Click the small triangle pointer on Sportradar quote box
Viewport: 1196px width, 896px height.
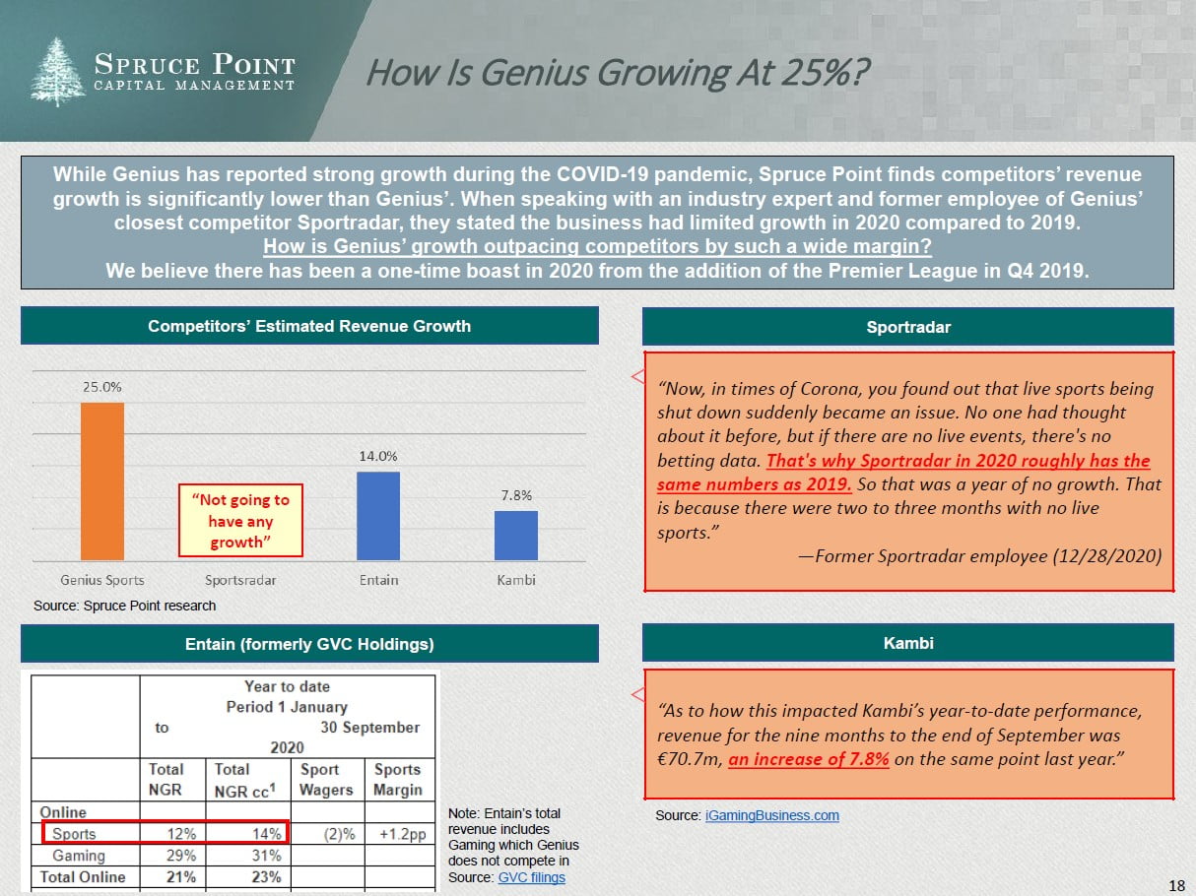click(635, 376)
